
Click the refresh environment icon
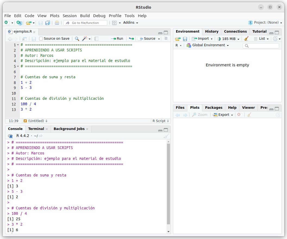pos(275,39)
